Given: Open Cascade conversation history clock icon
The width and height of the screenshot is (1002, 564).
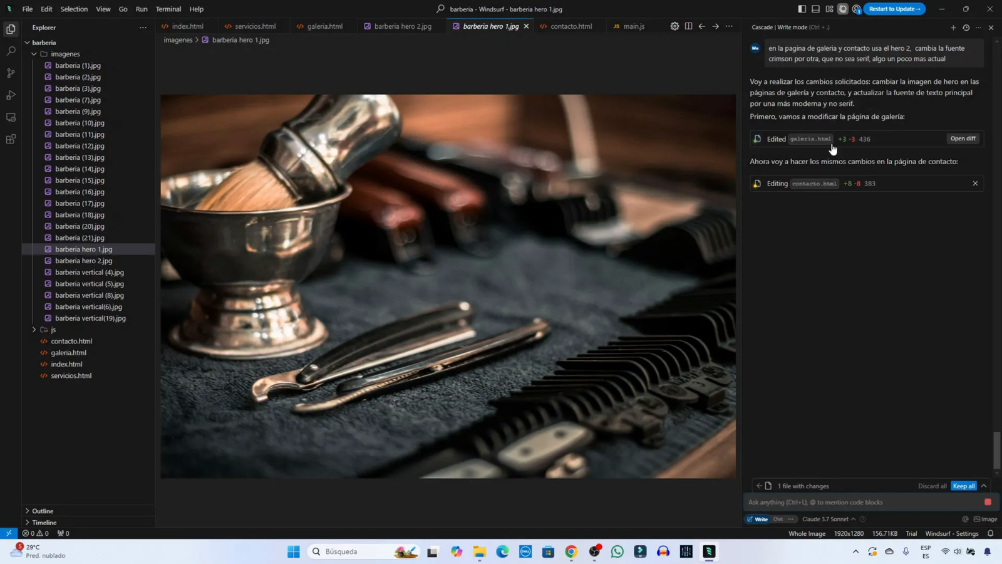Looking at the screenshot, I should (966, 28).
